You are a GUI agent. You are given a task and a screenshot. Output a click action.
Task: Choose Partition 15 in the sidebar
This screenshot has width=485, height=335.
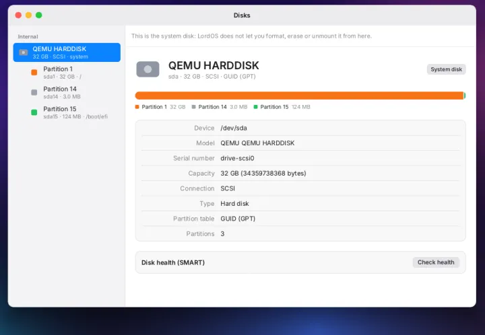tap(67, 112)
